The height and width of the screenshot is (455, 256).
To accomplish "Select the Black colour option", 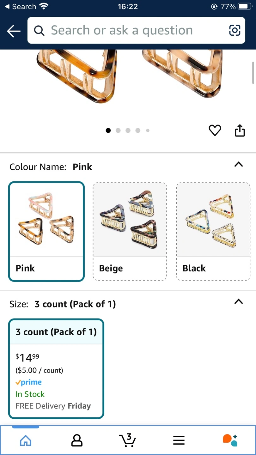I will (213, 231).
